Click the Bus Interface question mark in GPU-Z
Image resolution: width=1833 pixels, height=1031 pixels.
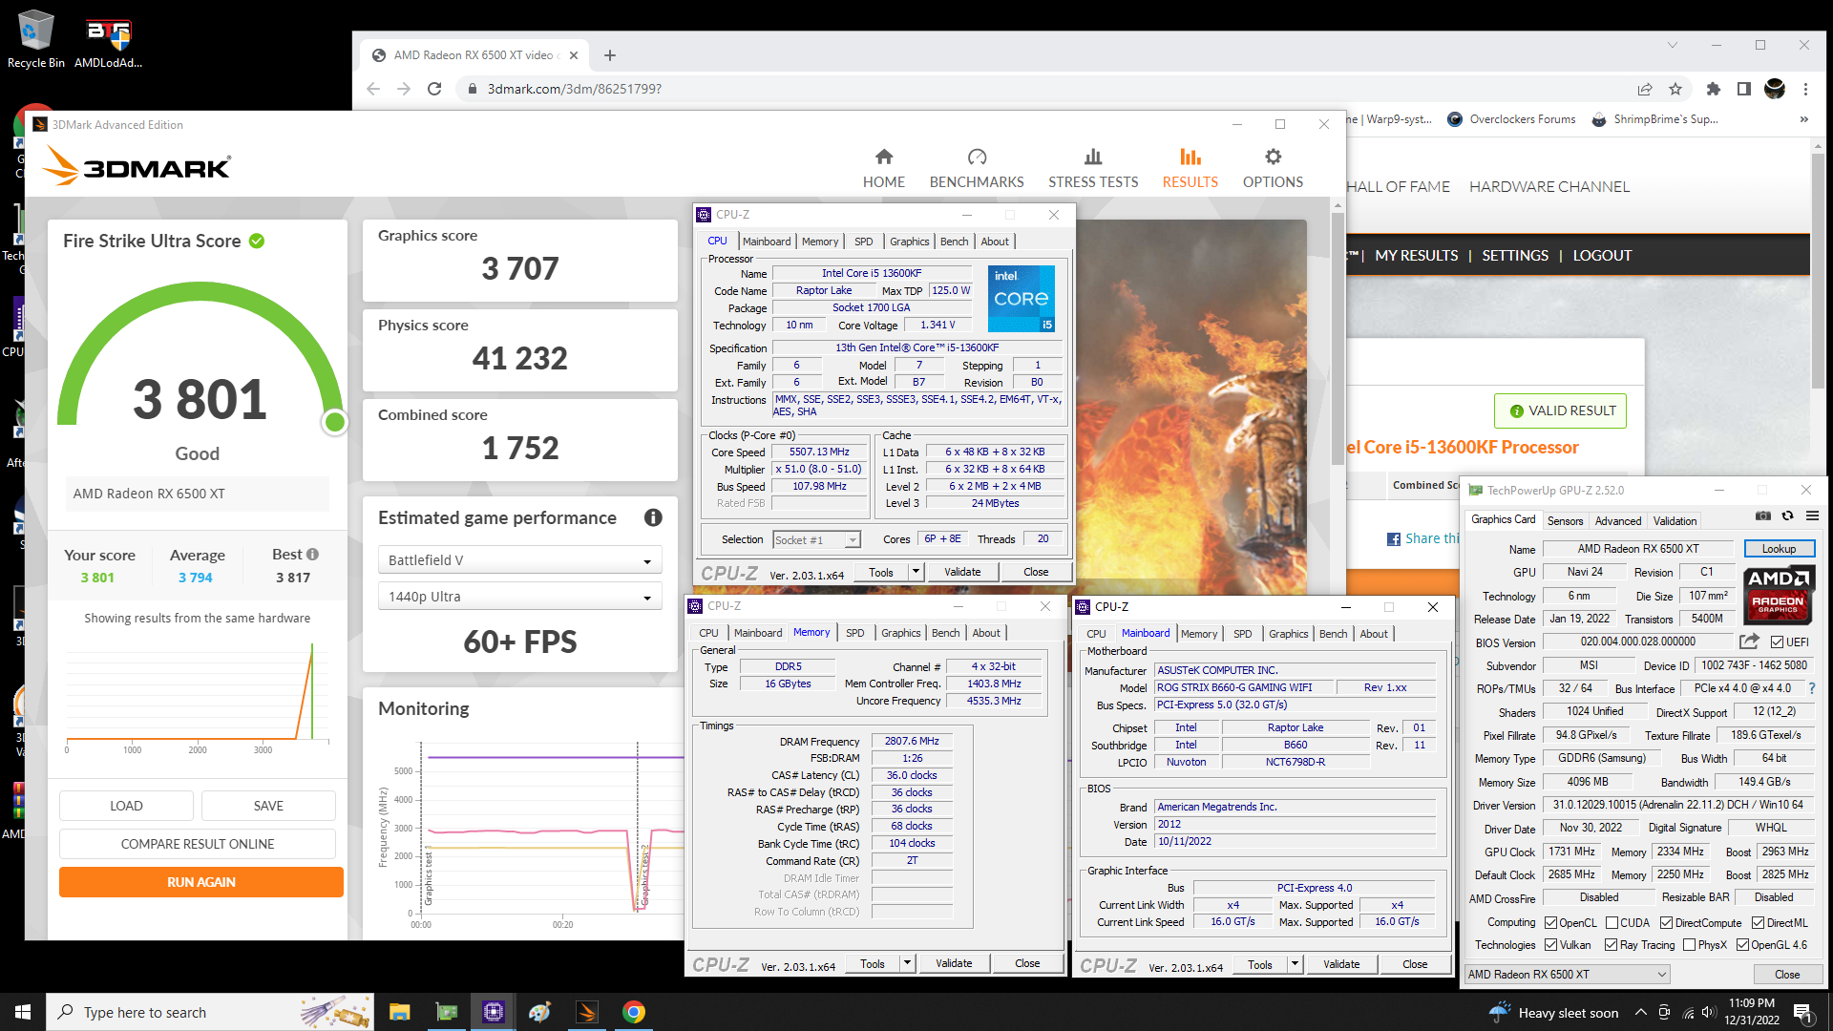1811,688
